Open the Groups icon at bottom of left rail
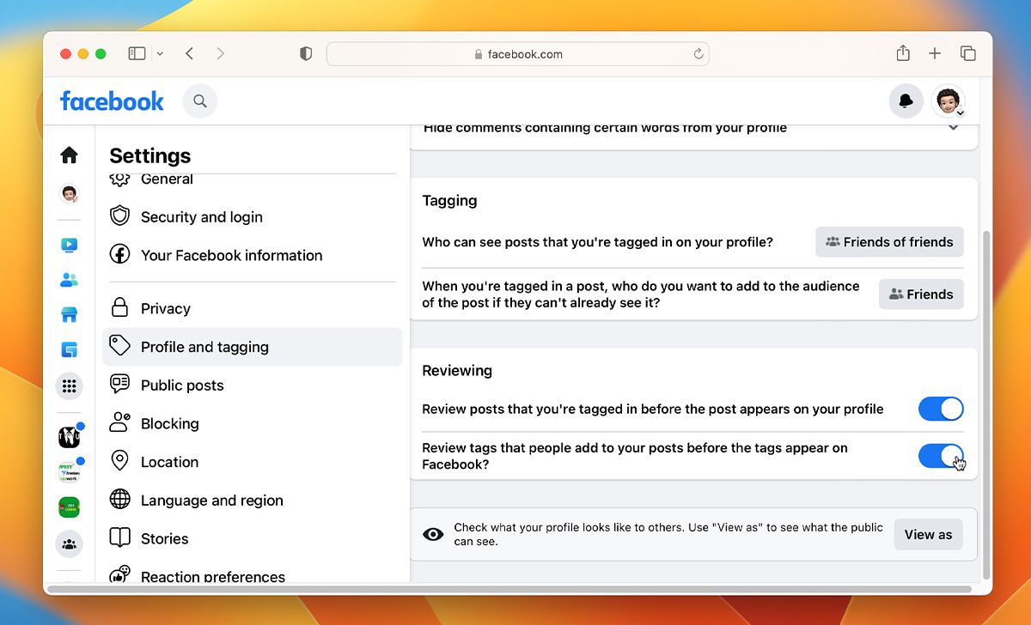The height and width of the screenshot is (625, 1031). click(x=70, y=543)
